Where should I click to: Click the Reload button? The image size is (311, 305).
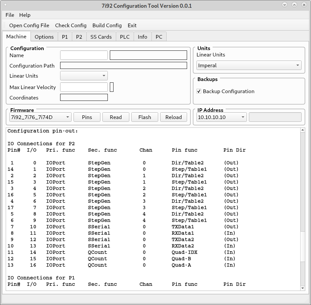[x=174, y=117]
